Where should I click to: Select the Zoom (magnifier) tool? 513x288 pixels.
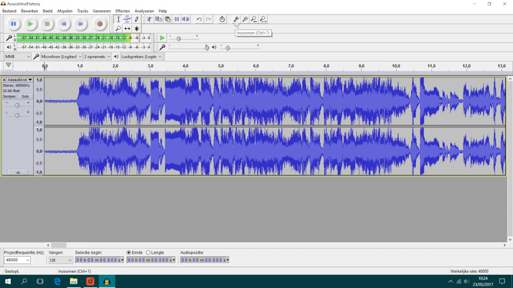point(118,28)
